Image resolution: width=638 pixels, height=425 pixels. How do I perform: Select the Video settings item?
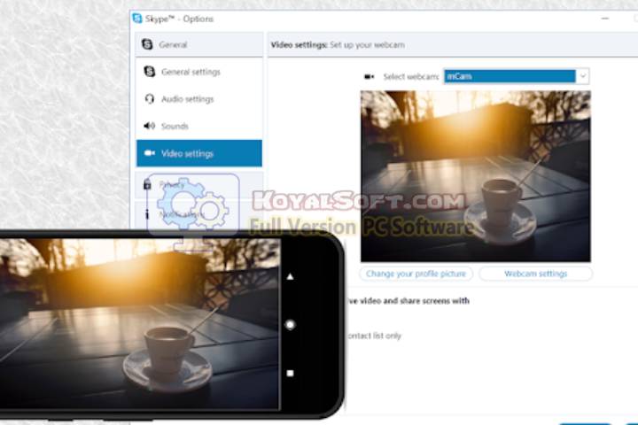(x=199, y=153)
